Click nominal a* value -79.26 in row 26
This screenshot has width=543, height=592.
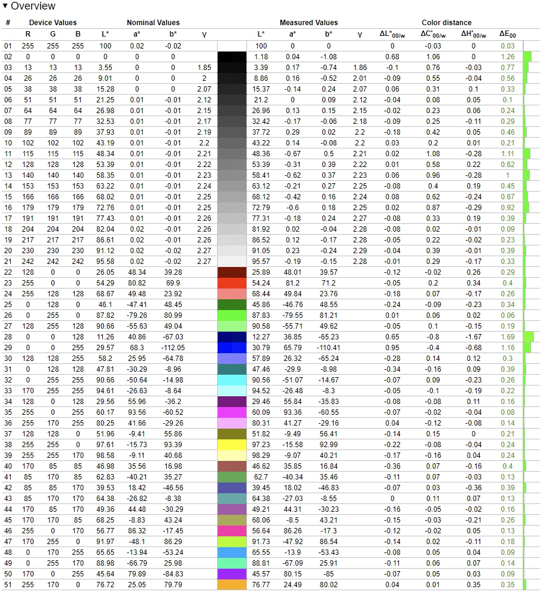click(x=137, y=315)
